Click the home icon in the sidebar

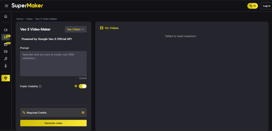click(6, 16)
